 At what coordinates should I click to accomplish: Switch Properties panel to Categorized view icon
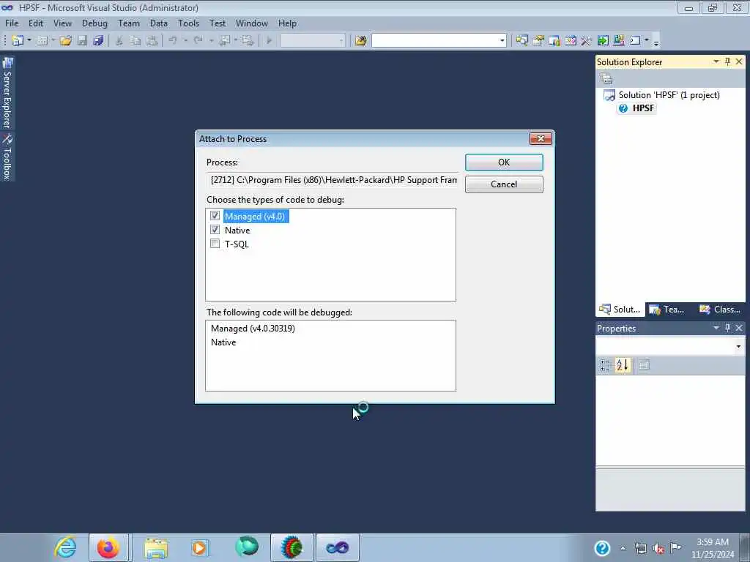tap(604, 366)
